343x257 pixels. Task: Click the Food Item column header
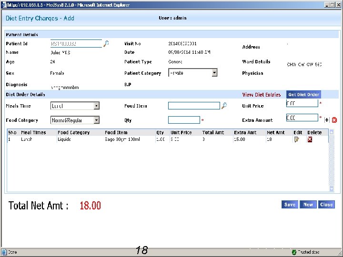(x=116, y=132)
